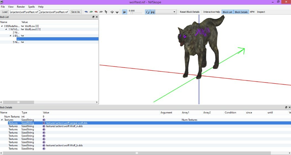Collapse the Textures array in Block Details
The image size is (291, 155).
click(2, 120)
